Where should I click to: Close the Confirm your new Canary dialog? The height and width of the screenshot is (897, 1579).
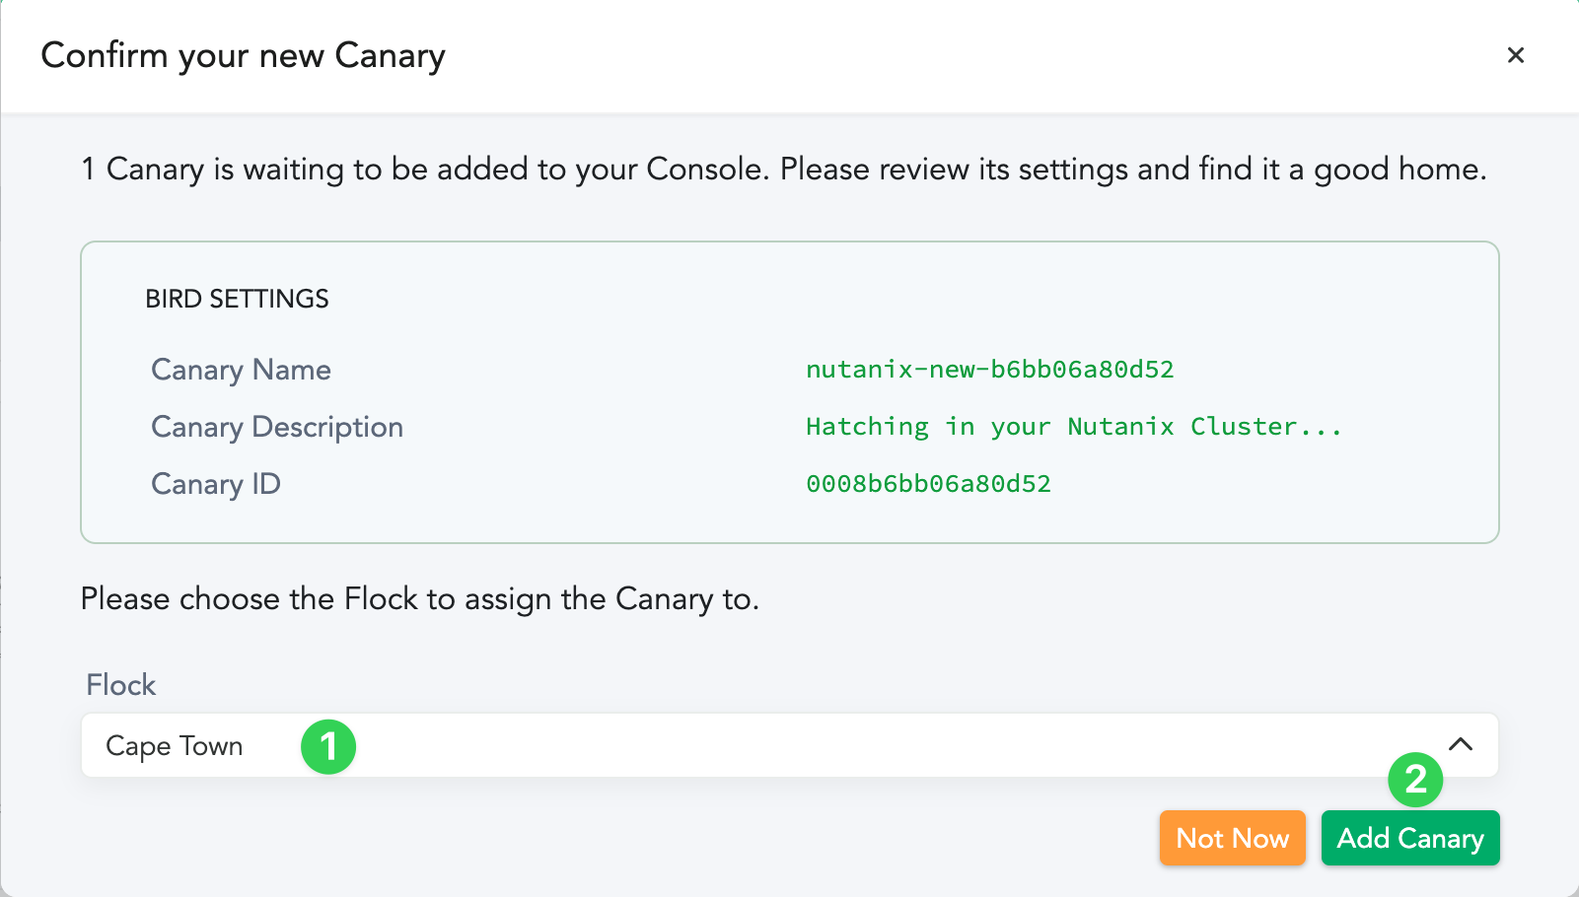pos(1516,55)
